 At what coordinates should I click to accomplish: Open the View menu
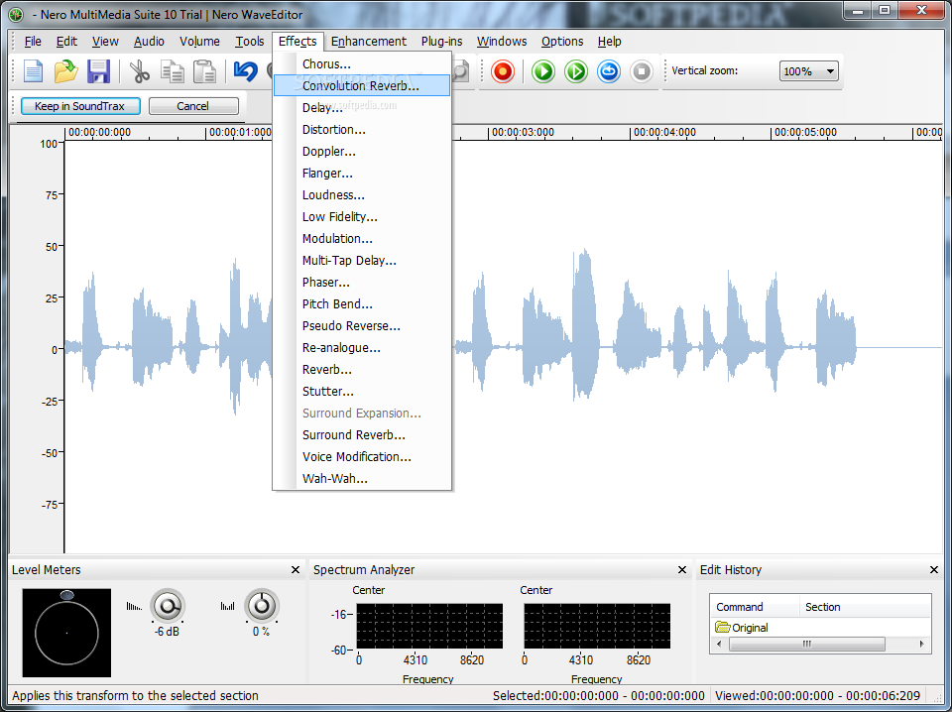click(x=105, y=42)
